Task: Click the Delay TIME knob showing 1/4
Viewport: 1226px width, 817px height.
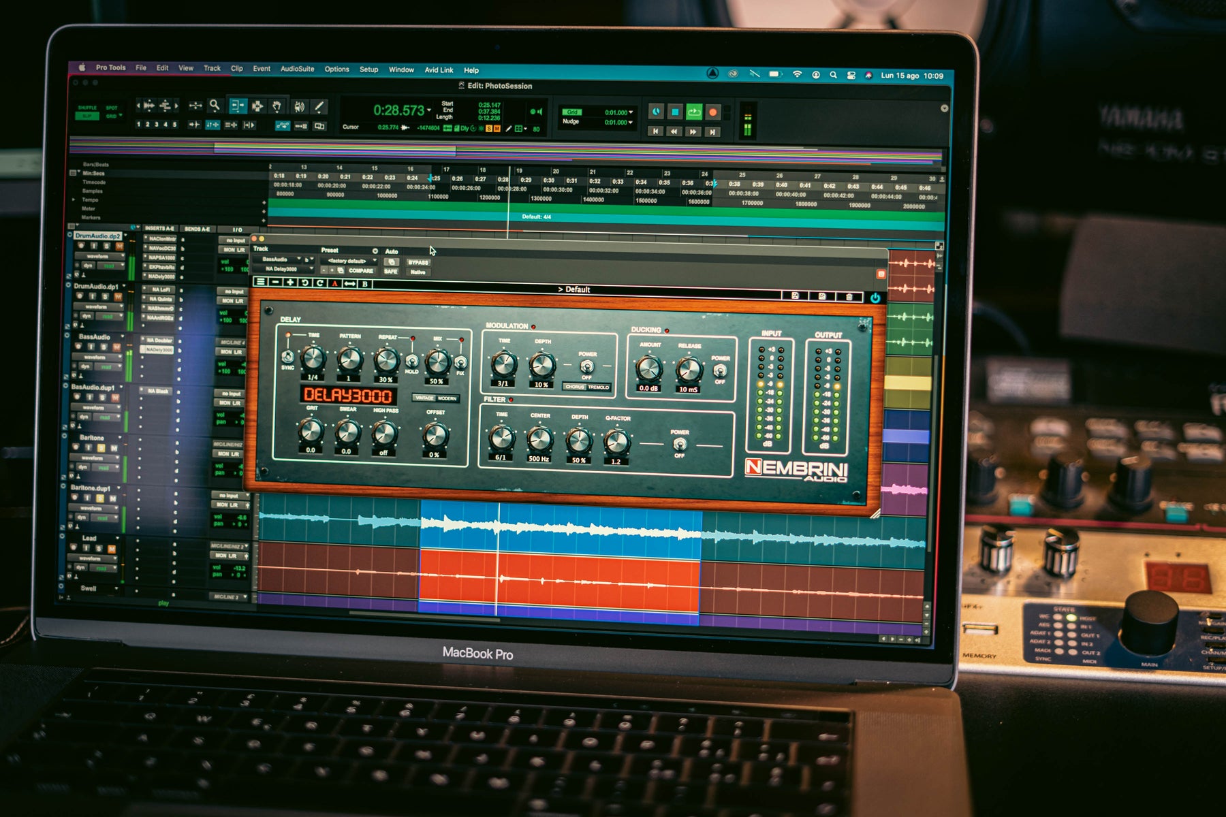Action: coord(313,357)
